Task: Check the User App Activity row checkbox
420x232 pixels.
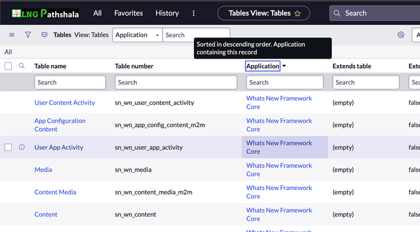Action: coord(8,147)
